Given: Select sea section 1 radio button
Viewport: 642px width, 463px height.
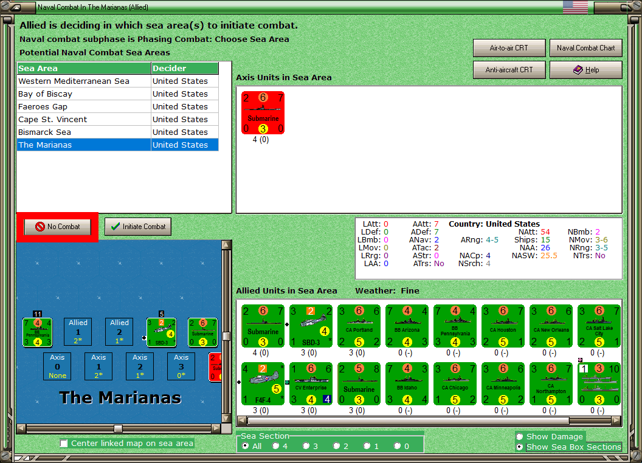Looking at the screenshot, I should [367, 446].
